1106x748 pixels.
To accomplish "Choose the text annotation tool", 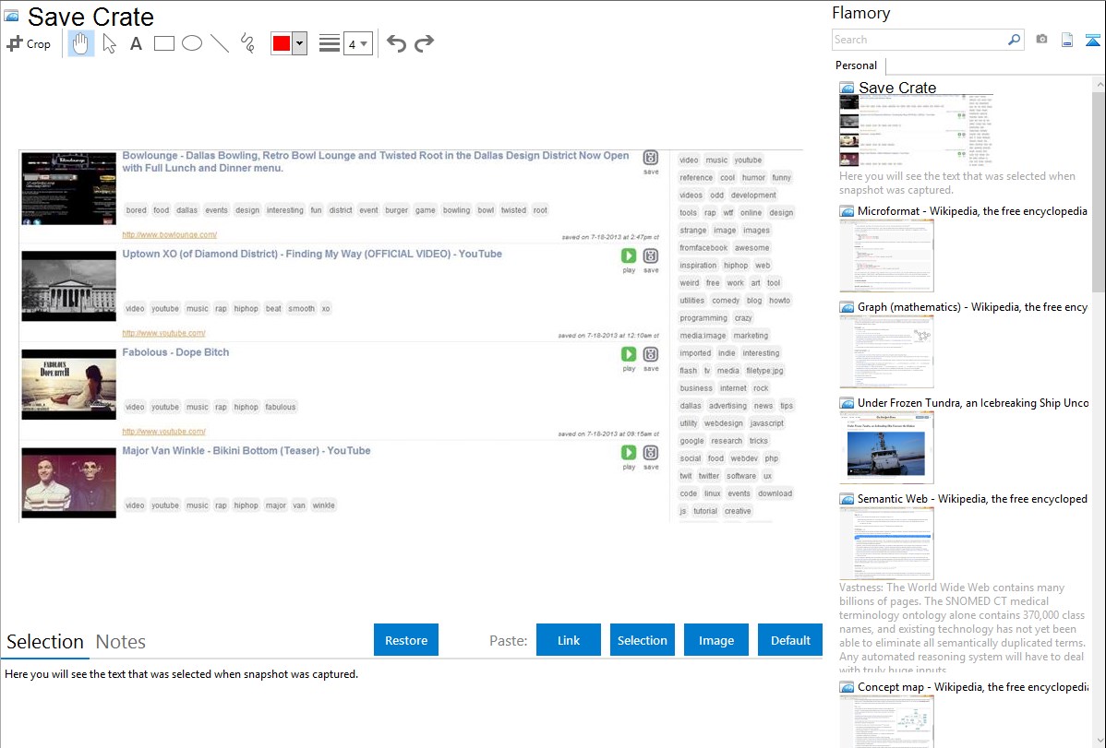I will (x=136, y=43).
